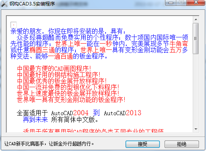Image resolution: width=206 pixels, height=151 pixels.
Task: Click the line '世界上速度最快的钣金展开放样程序!'
Action: click(x=68, y=93)
